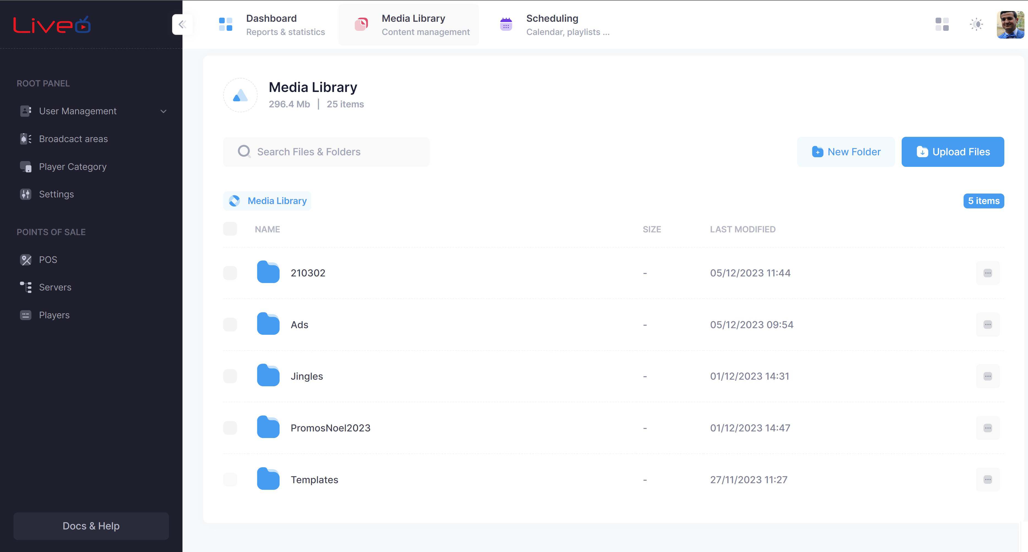Select the Ads folder checkbox
The image size is (1028, 552).
(x=230, y=325)
